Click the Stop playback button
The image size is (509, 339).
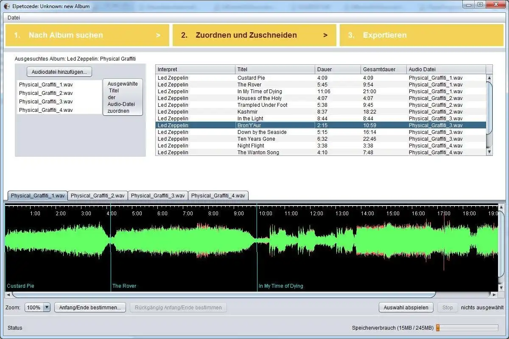click(x=447, y=308)
